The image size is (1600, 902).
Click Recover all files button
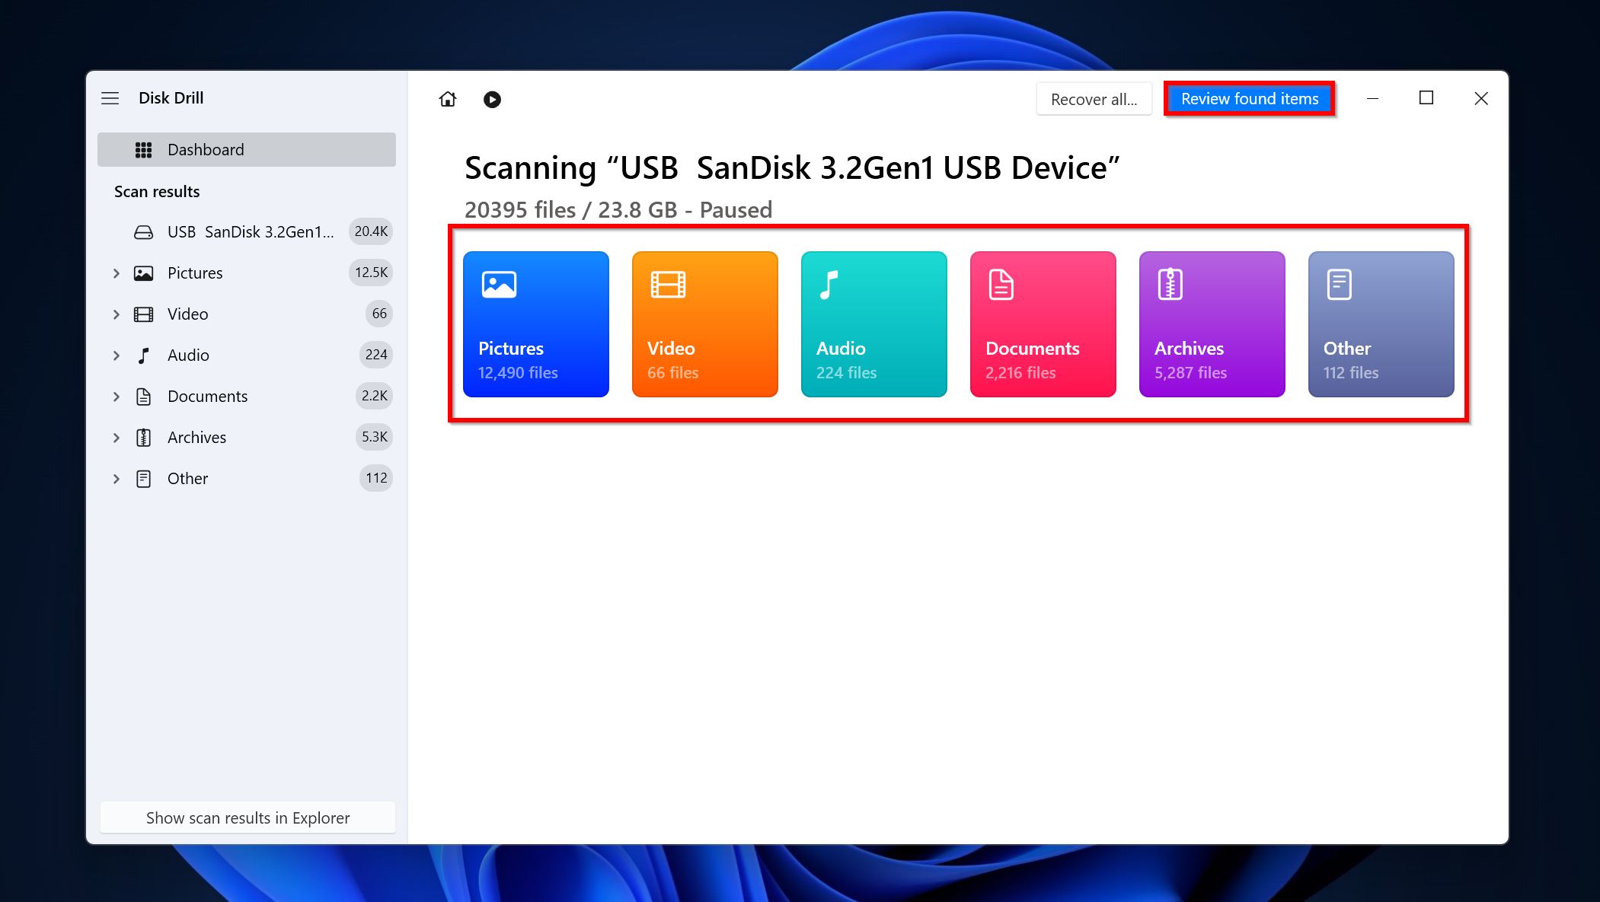(1092, 97)
